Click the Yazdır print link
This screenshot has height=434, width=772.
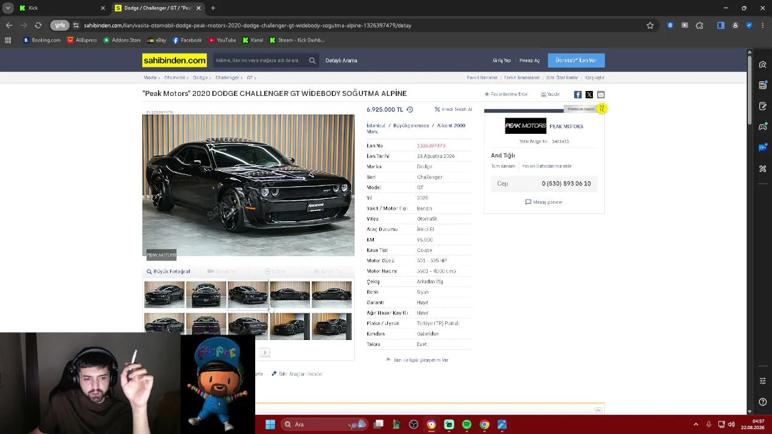point(550,95)
